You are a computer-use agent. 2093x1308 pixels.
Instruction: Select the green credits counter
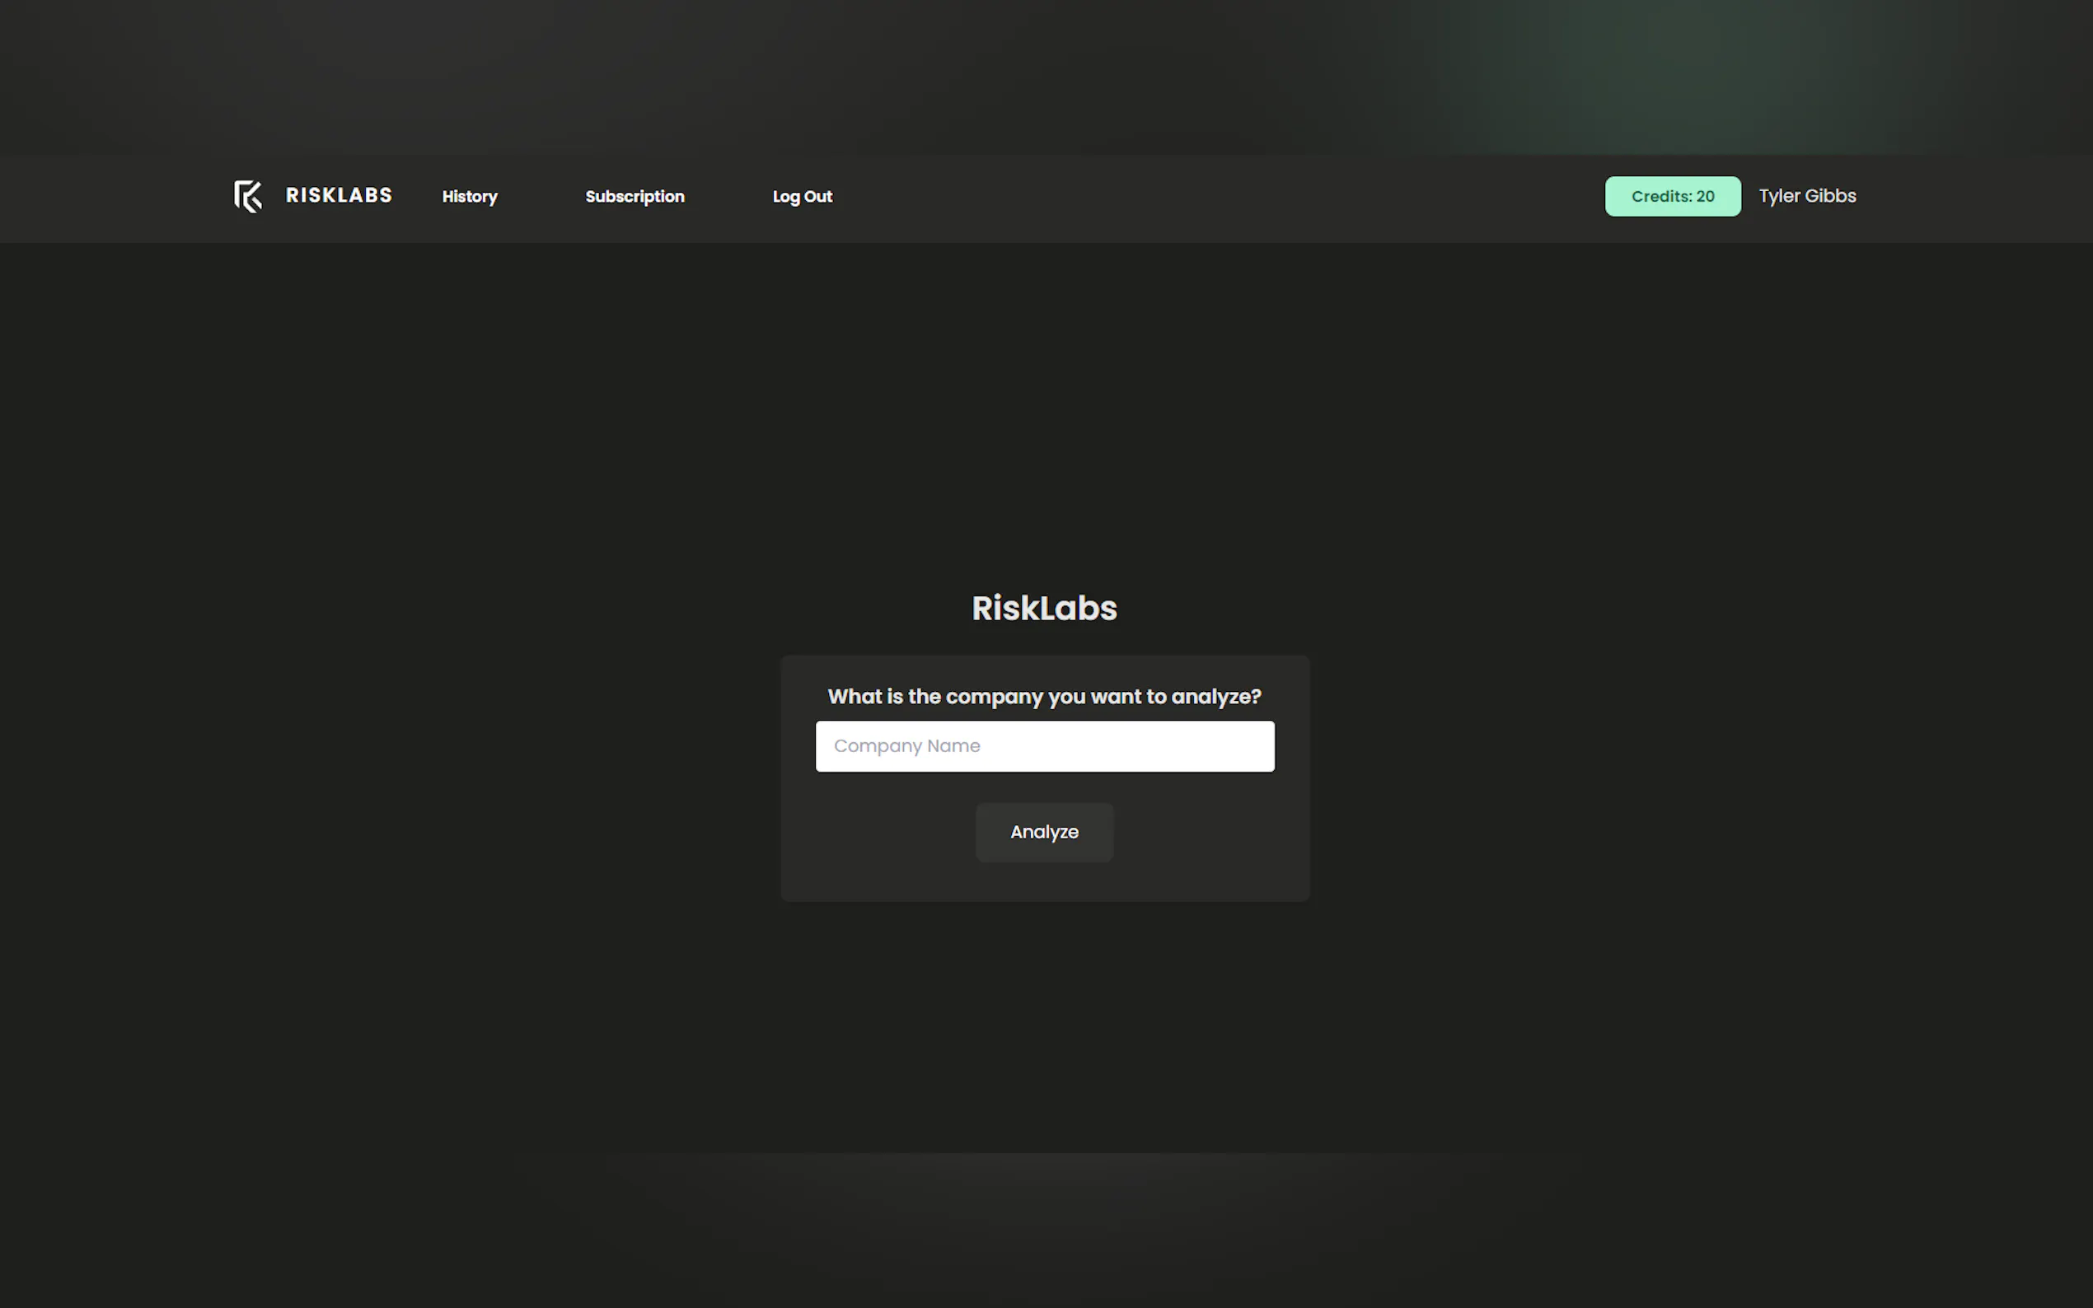point(1672,196)
